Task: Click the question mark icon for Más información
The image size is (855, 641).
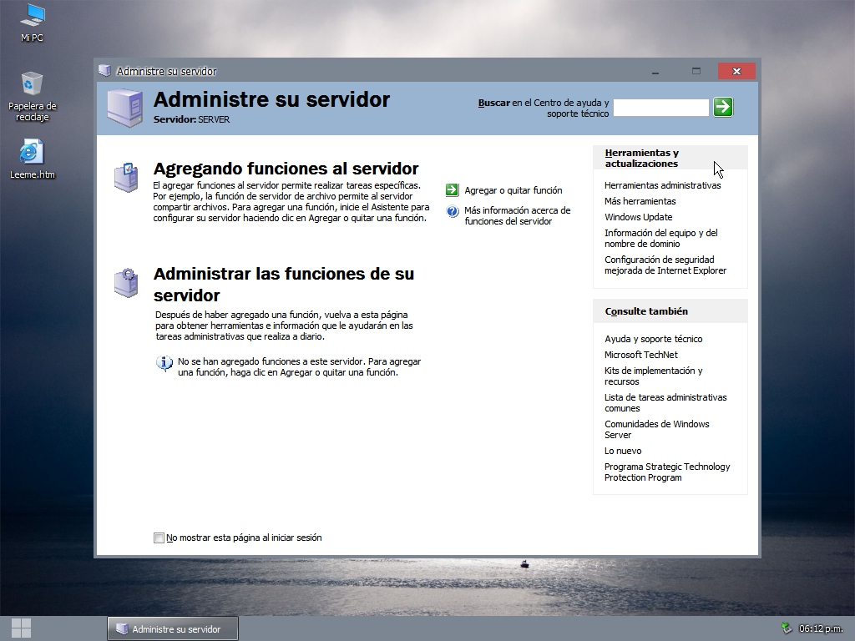Action: pyautogui.click(x=452, y=210)
